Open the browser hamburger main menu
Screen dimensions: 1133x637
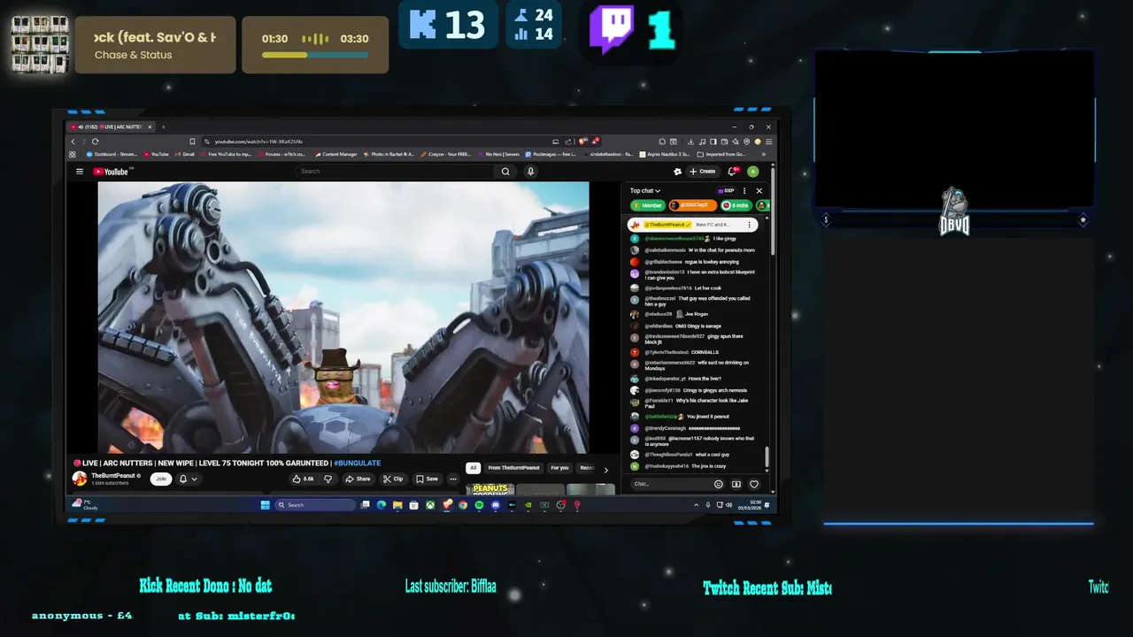coord(768,142)
